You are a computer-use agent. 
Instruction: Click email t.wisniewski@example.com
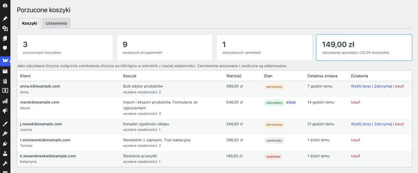coord(45,140)
